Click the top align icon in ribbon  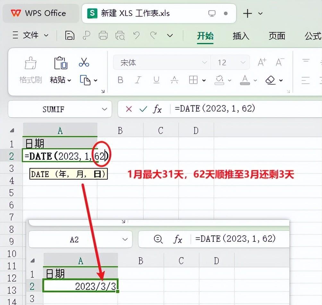(x=306, y=61)
